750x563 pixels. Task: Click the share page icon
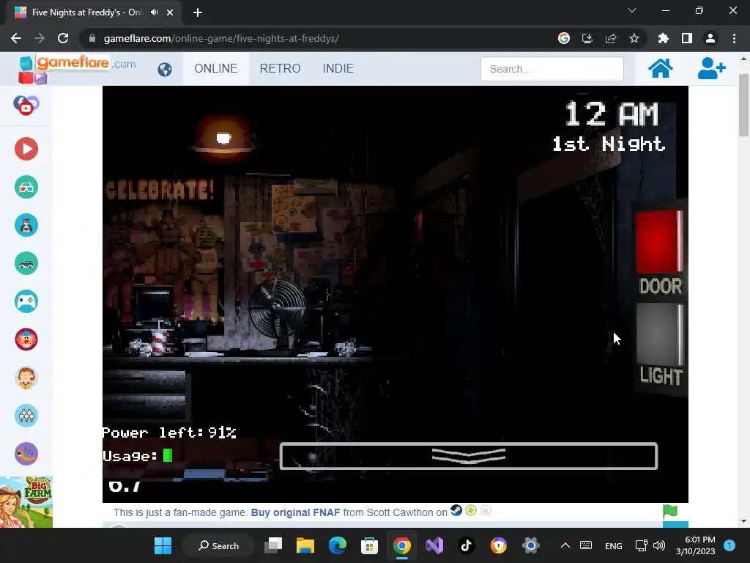pyautogui.click(x=611, y=38)
